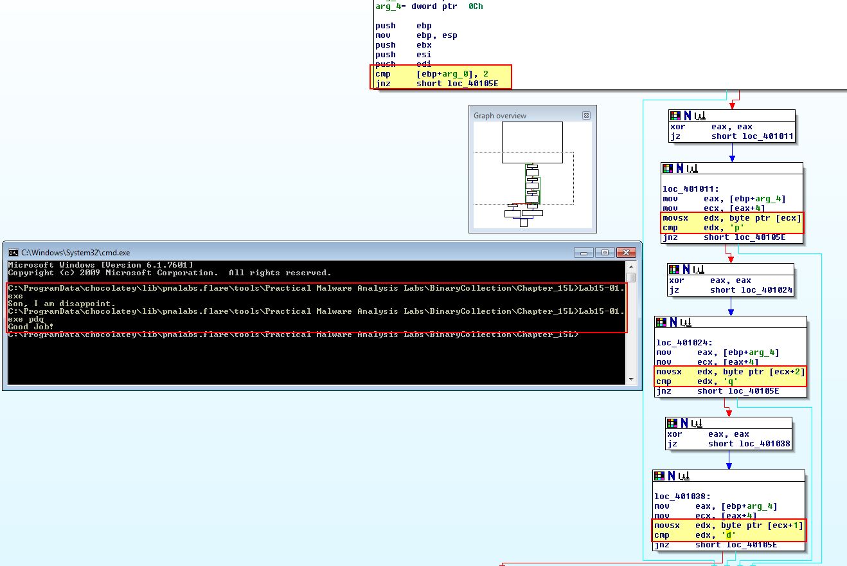Click the 'loc_401011:' label
This screenshot has height=566, width=847.
[691, 189]
